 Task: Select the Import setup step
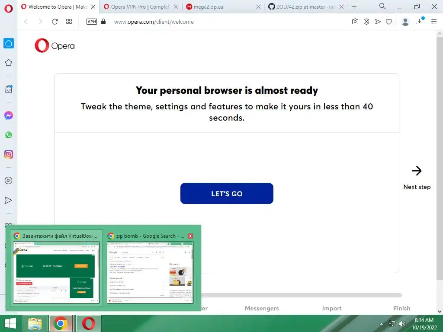pyautogui.click(x=332, y=308)
